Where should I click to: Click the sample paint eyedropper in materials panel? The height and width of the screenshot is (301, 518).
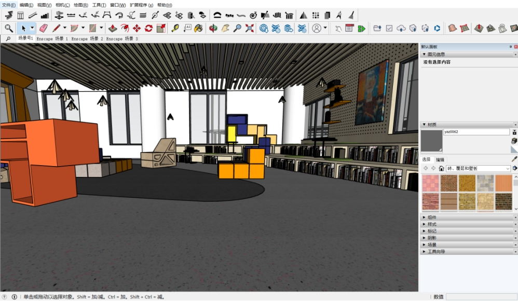tap(514, 159)
